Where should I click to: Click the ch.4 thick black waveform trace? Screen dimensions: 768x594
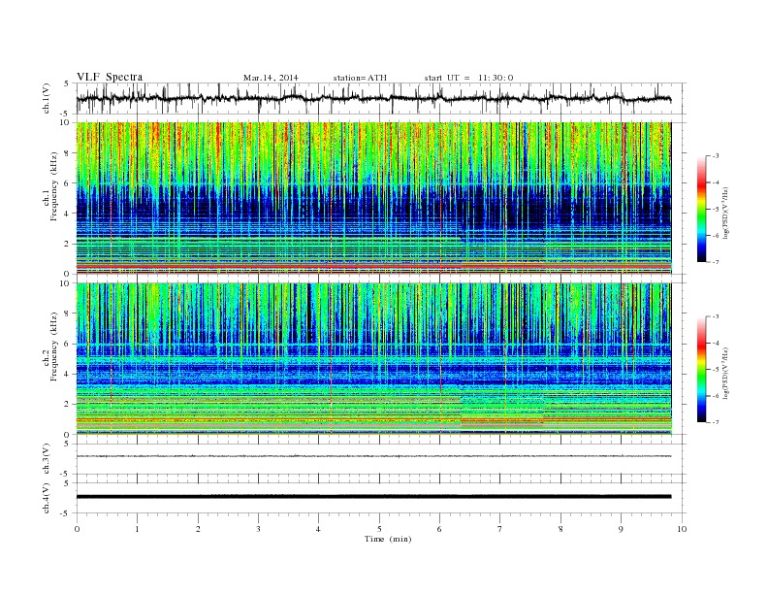click(373, 497)
